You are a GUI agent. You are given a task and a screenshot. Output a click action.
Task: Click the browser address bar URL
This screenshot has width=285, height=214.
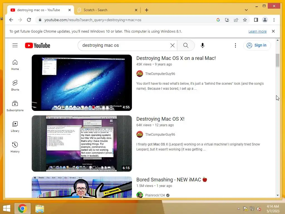[x=93, y=20]
